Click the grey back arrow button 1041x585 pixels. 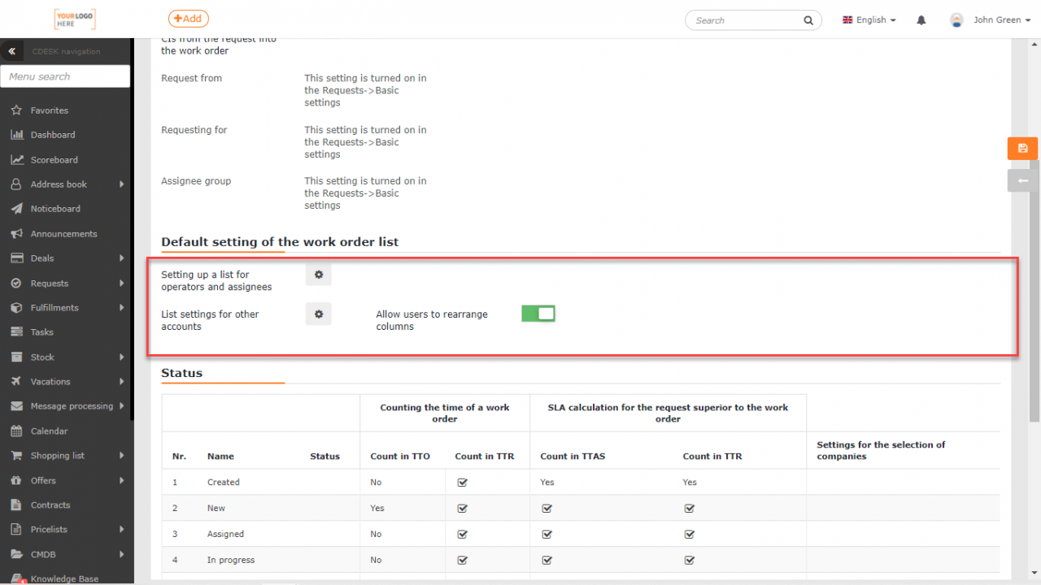click(1022, 180)
